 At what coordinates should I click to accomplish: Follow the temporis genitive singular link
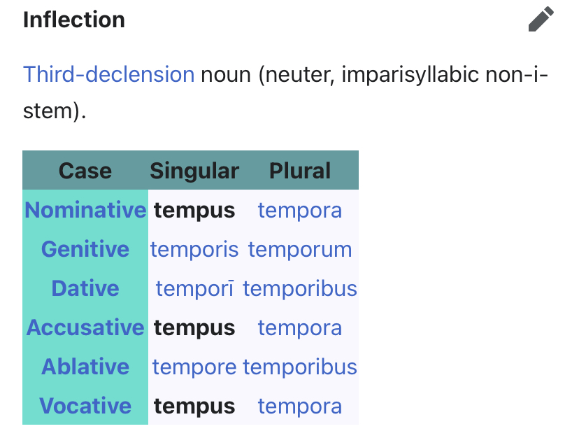[194, 250]
